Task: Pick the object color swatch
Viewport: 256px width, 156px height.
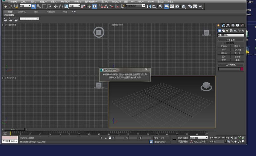Action: (242, 69)
